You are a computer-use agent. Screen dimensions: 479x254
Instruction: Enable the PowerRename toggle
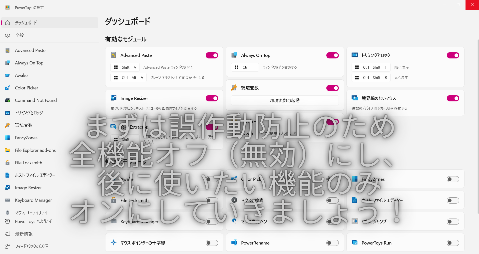333,243
